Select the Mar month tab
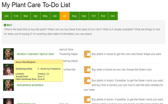 click(26, 16)
